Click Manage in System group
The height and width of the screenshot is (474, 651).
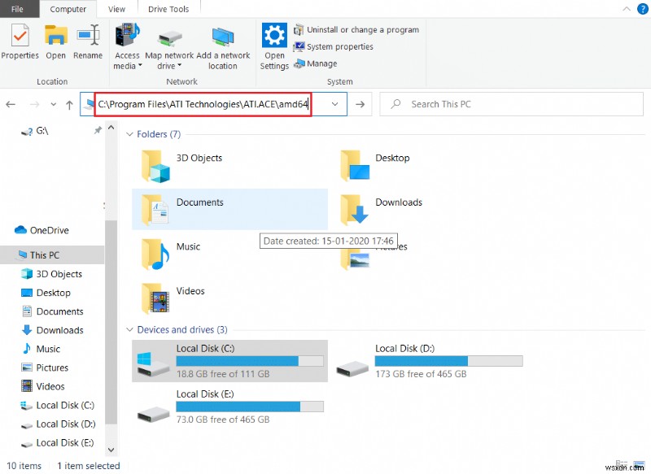(x=316, y=63)
